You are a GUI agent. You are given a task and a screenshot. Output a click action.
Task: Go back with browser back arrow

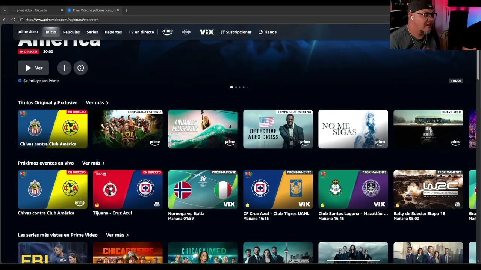5,19
